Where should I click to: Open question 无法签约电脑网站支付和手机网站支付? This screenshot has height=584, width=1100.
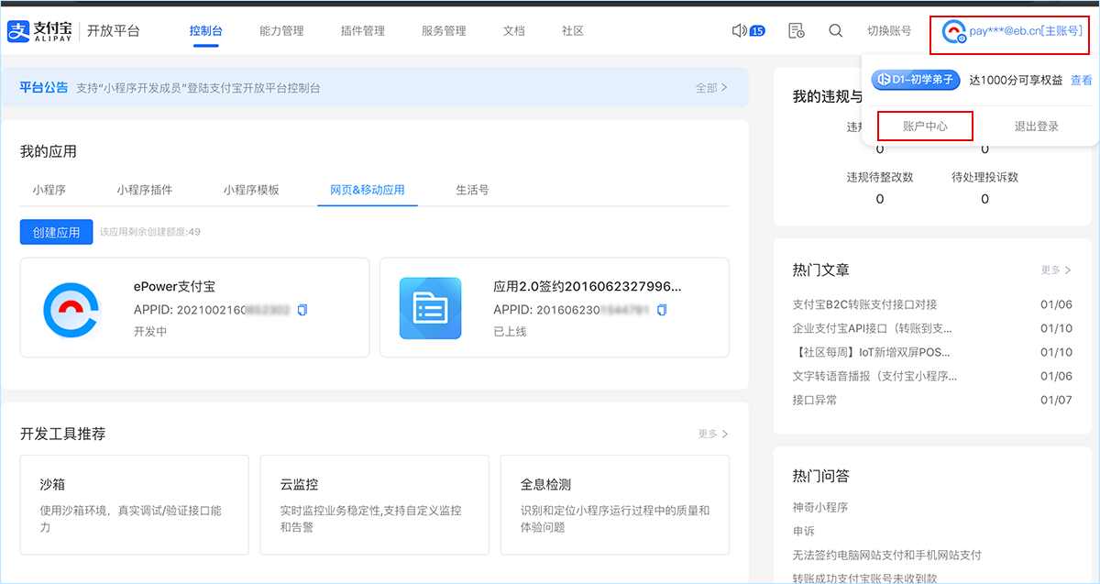887,555
